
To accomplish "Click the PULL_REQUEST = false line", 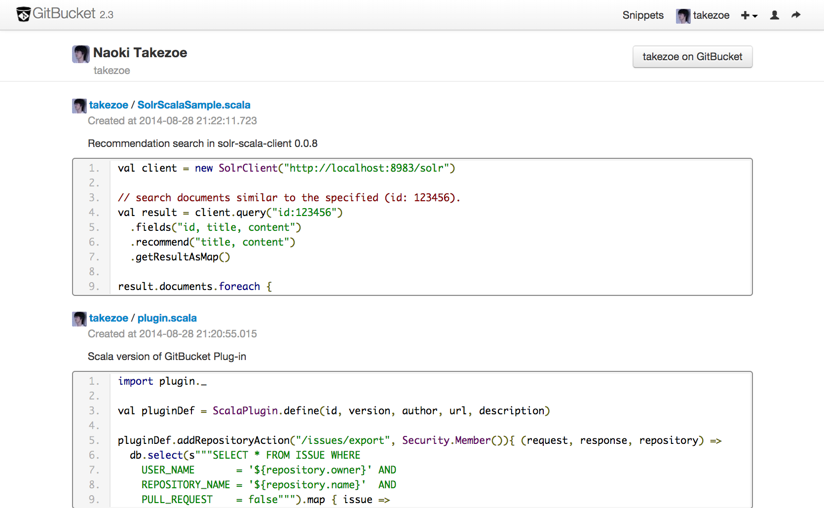I will tap(266, 500).
